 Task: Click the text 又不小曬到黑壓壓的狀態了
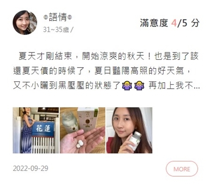[67, 86]
